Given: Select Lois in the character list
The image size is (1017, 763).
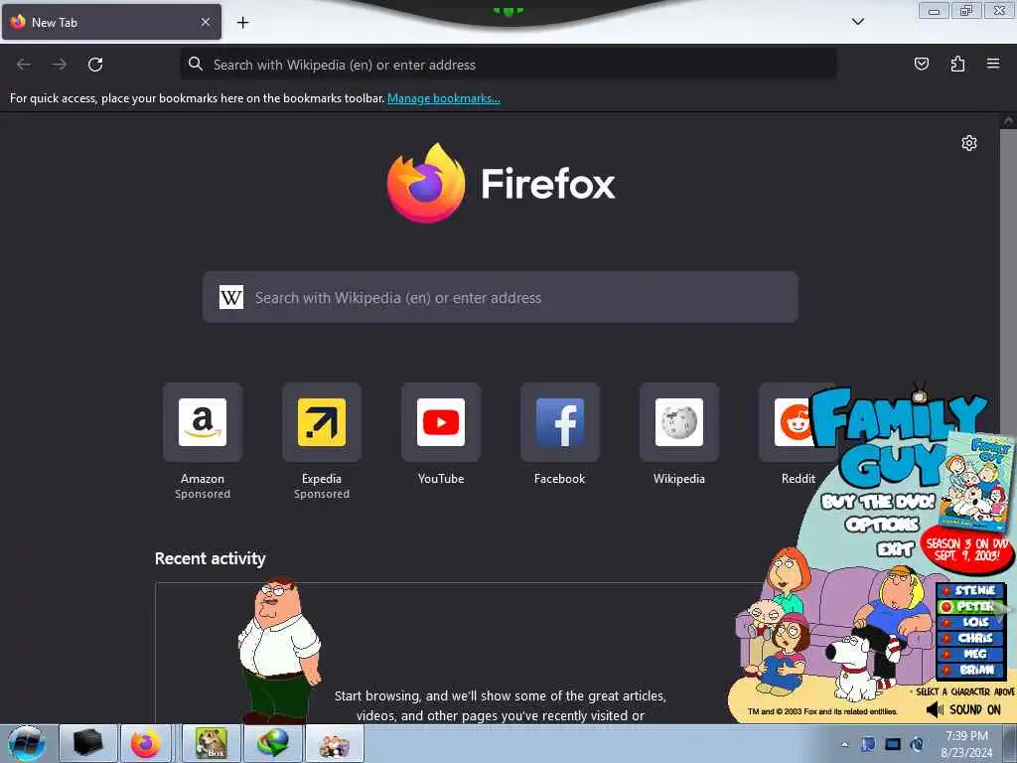Looking at the screenshot, I should (969, 622).
